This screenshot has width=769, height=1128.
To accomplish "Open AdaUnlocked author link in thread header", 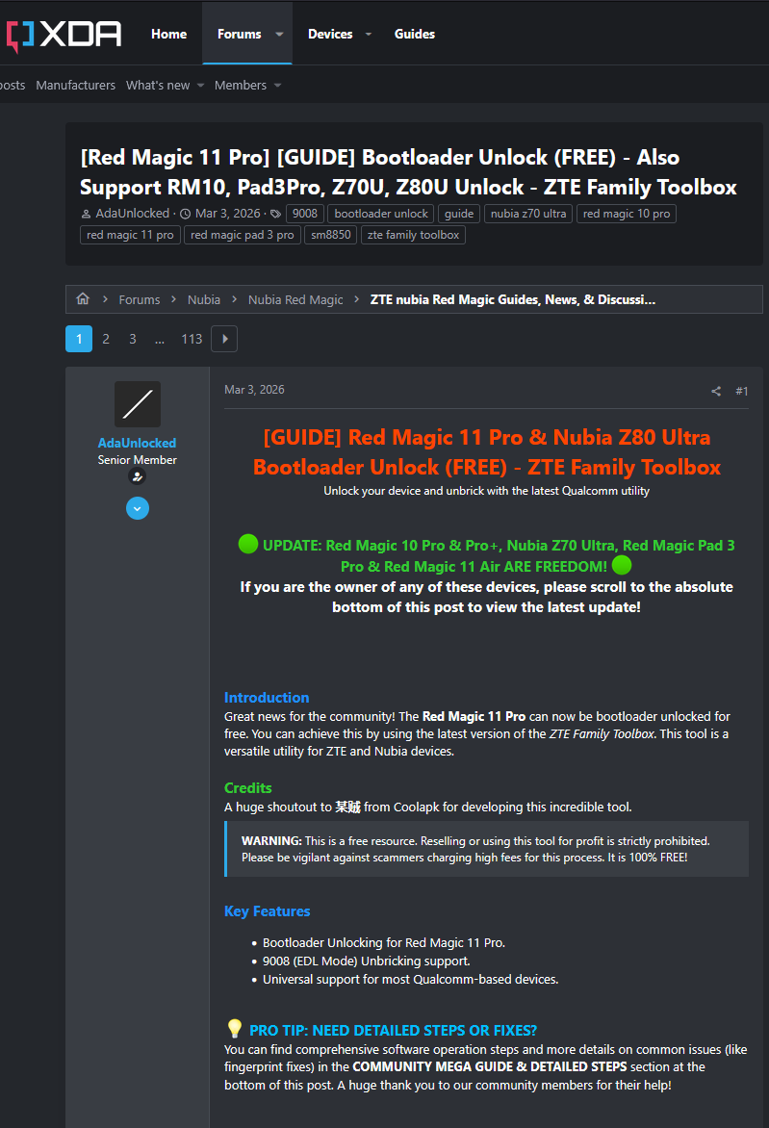I will click(133, 213).
